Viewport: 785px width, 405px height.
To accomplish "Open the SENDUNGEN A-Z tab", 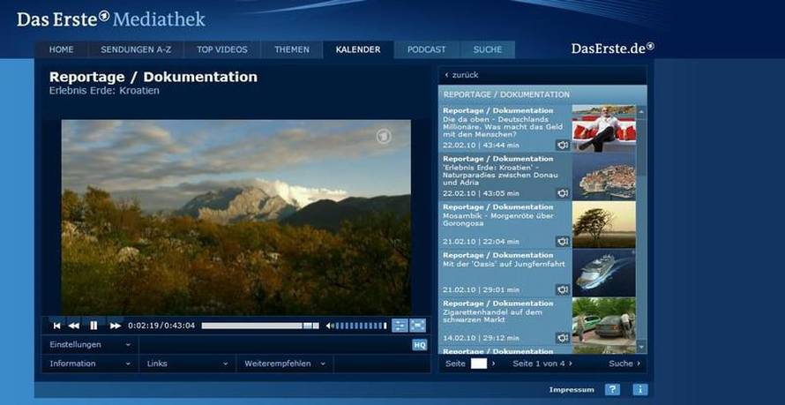I will point(136,49).
